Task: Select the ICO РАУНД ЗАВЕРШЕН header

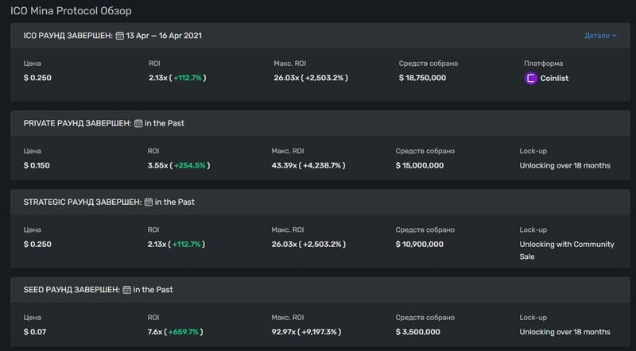Action: coord(68,36)
